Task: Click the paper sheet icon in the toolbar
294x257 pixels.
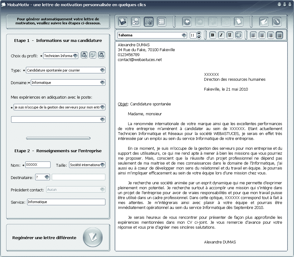Action: point(238,22)
